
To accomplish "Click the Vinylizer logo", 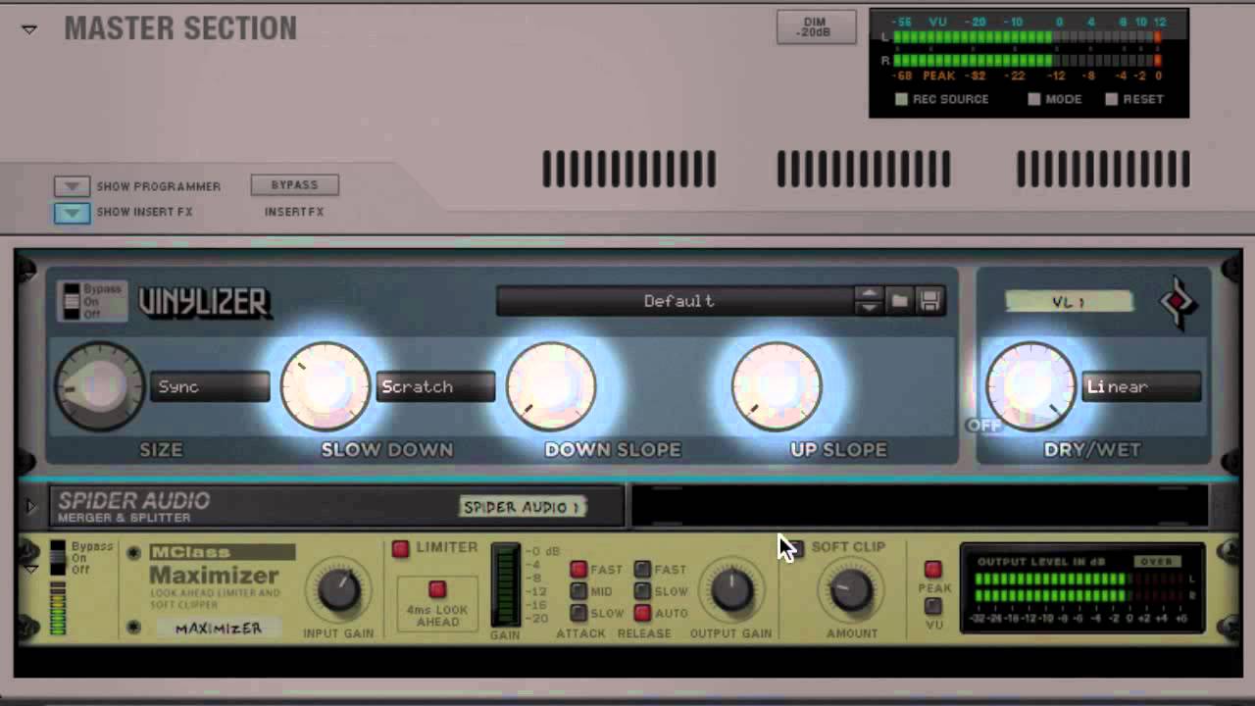I will pyautogui.click(x=203, y=302).
